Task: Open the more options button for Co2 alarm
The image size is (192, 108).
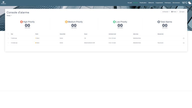Action: [184, 38]
